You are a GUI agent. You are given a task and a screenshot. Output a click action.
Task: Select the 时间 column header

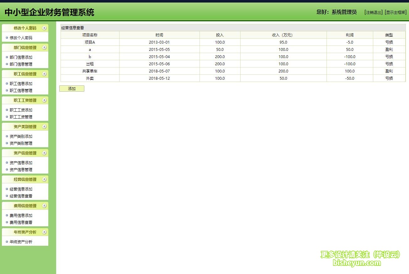pyautogui.click(x=159, y=35)
